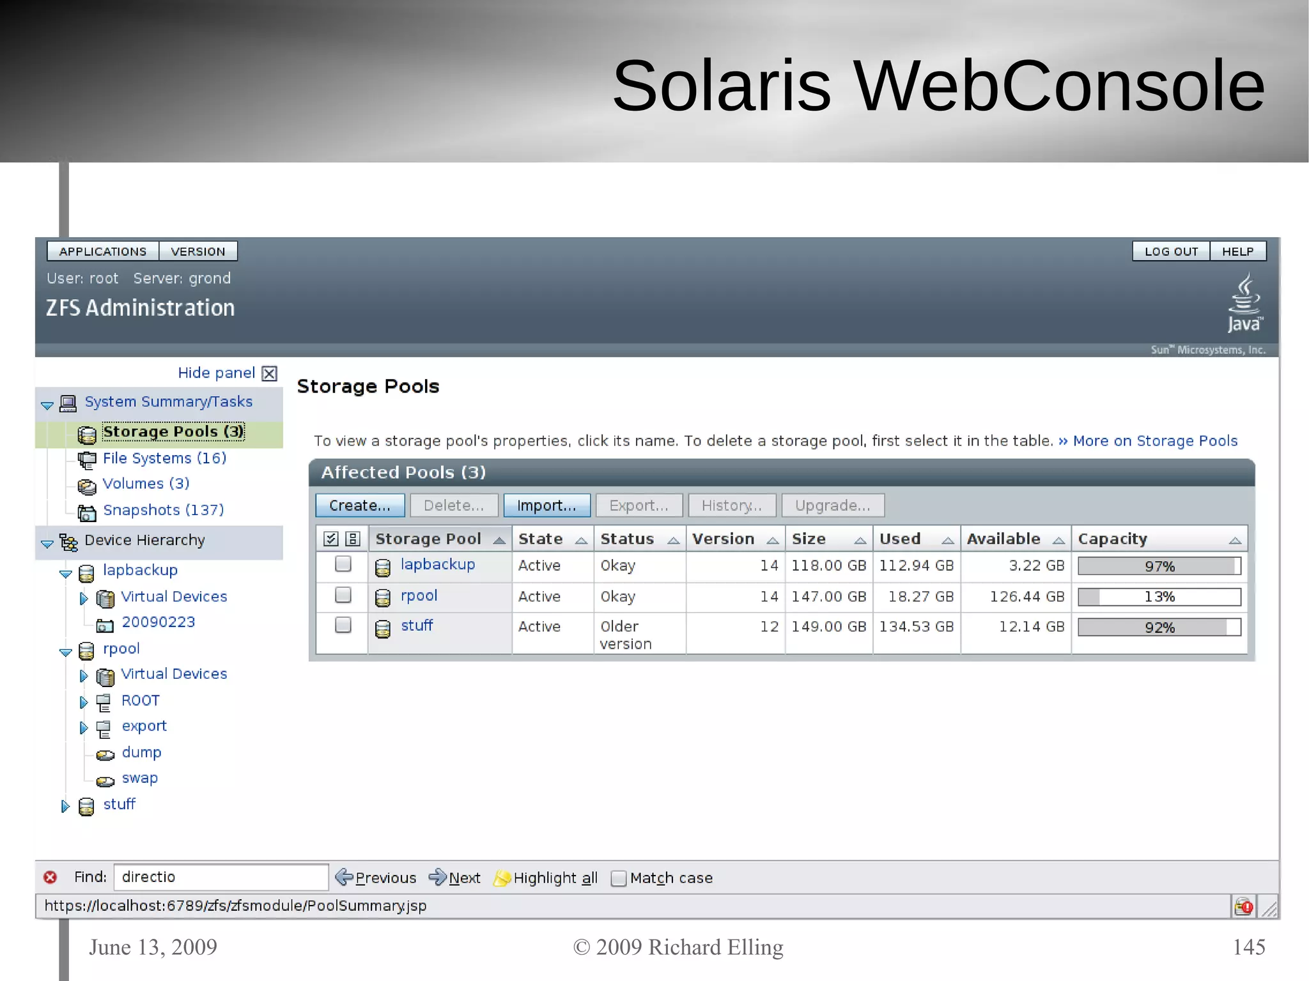1309x981 pixels.
Task: Click the dump volume icon
Action: [x=105, y=755]
